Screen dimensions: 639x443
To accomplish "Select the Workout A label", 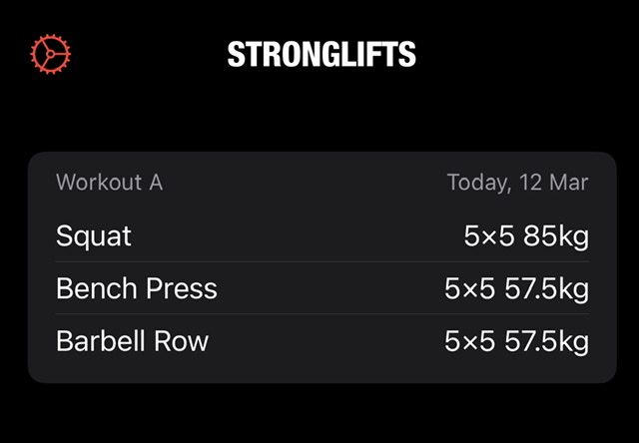I will (x=109, y=183).
